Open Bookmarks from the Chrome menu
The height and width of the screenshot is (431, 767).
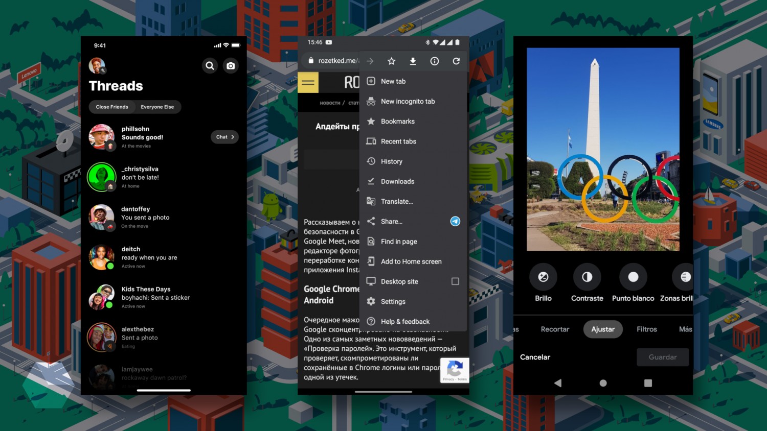pos(413,121)
